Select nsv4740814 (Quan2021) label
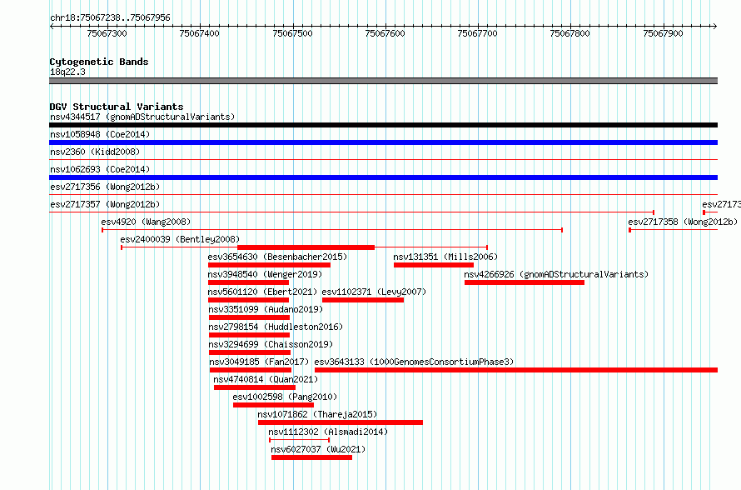 [x=266, y=379]
